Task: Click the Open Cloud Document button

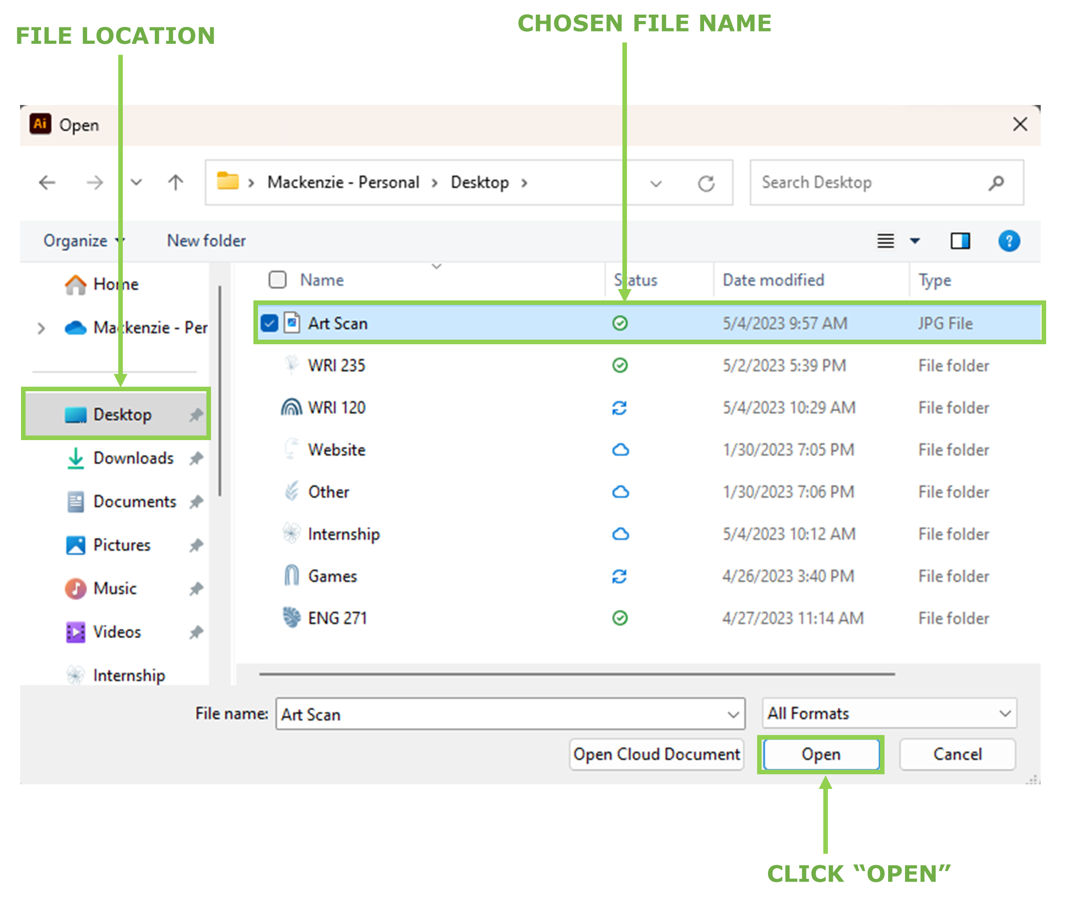Action: pyautogui.click(x=656, y=755)
